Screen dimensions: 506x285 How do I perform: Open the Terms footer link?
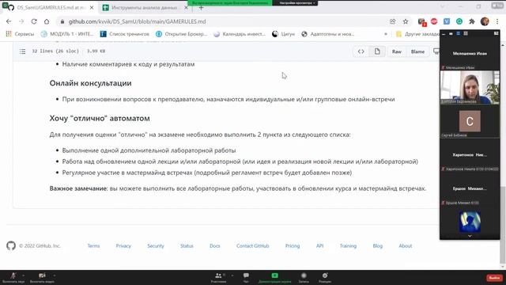click(x=93, y=246)
